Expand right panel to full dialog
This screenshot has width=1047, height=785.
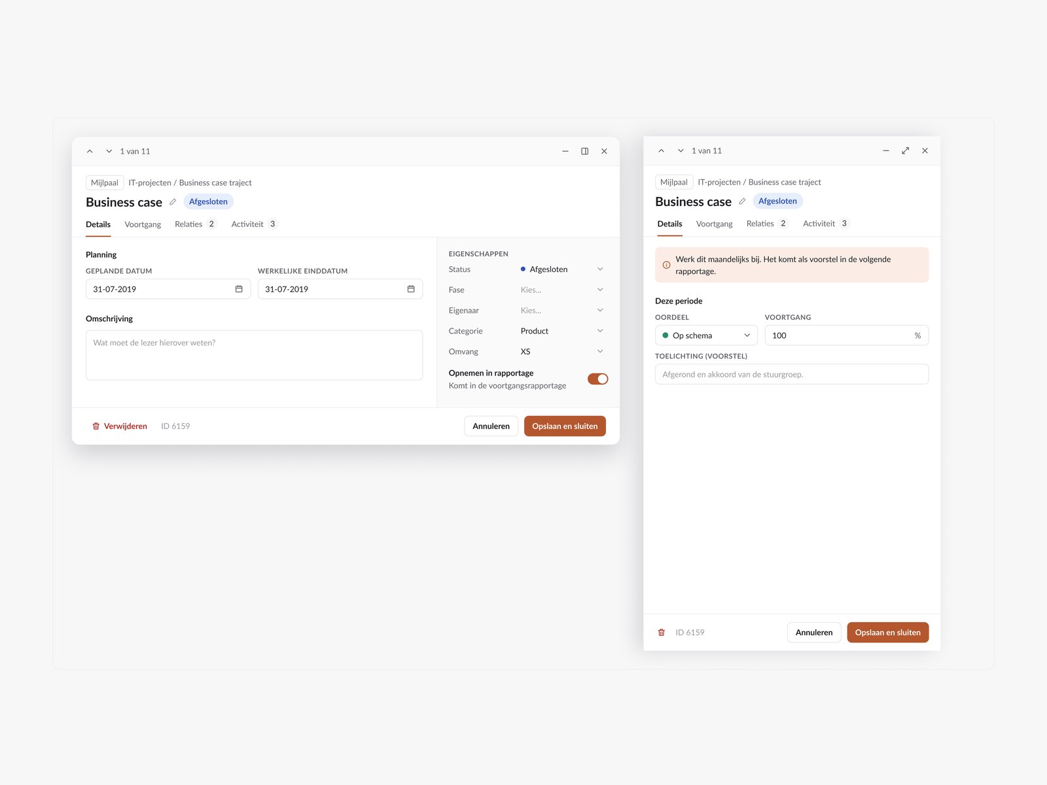(906, 150)
